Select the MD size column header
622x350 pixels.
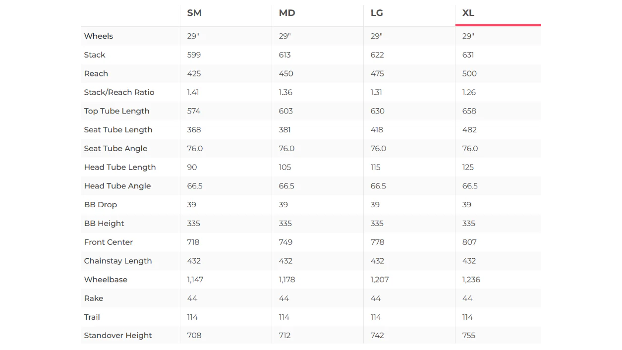click(x=287, y=13)
